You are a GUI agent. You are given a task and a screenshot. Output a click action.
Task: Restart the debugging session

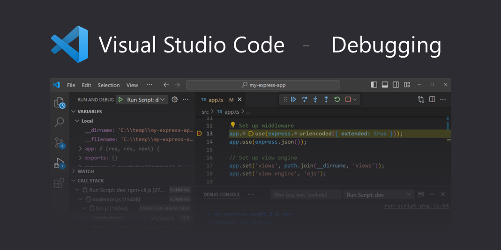(337, 99)
